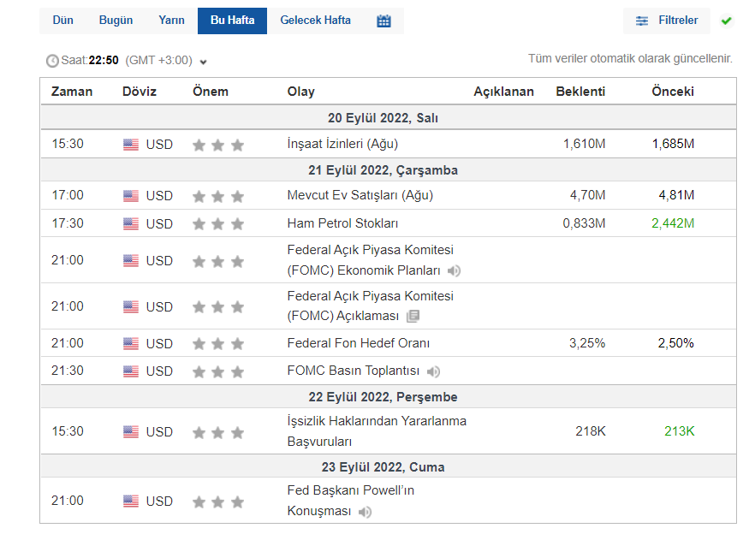Switch to the Dün tab

[x=62, y=21]
